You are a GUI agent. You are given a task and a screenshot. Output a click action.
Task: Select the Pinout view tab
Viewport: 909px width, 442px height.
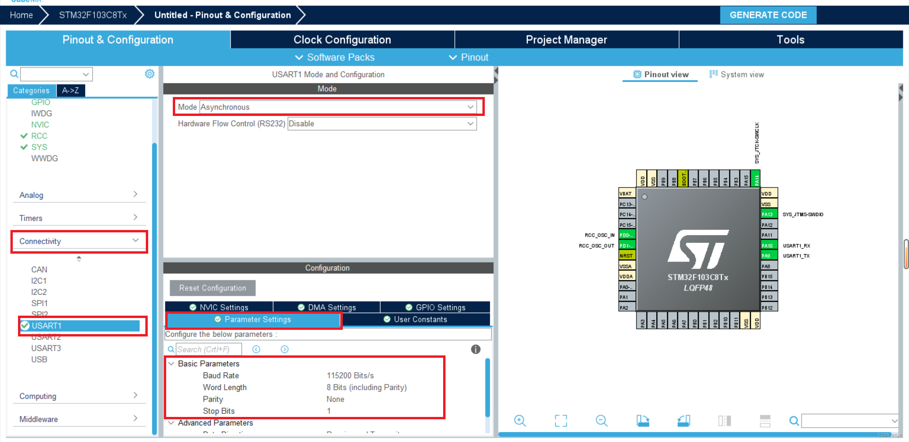click(x=660, y=74)
